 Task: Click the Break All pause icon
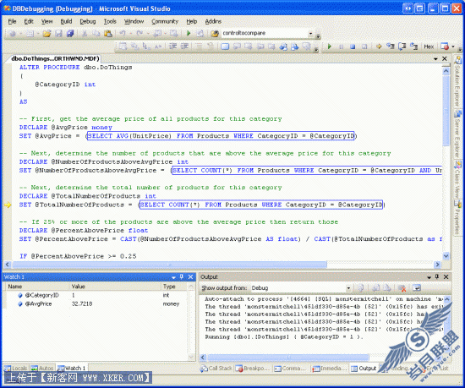tap(341, 46)
